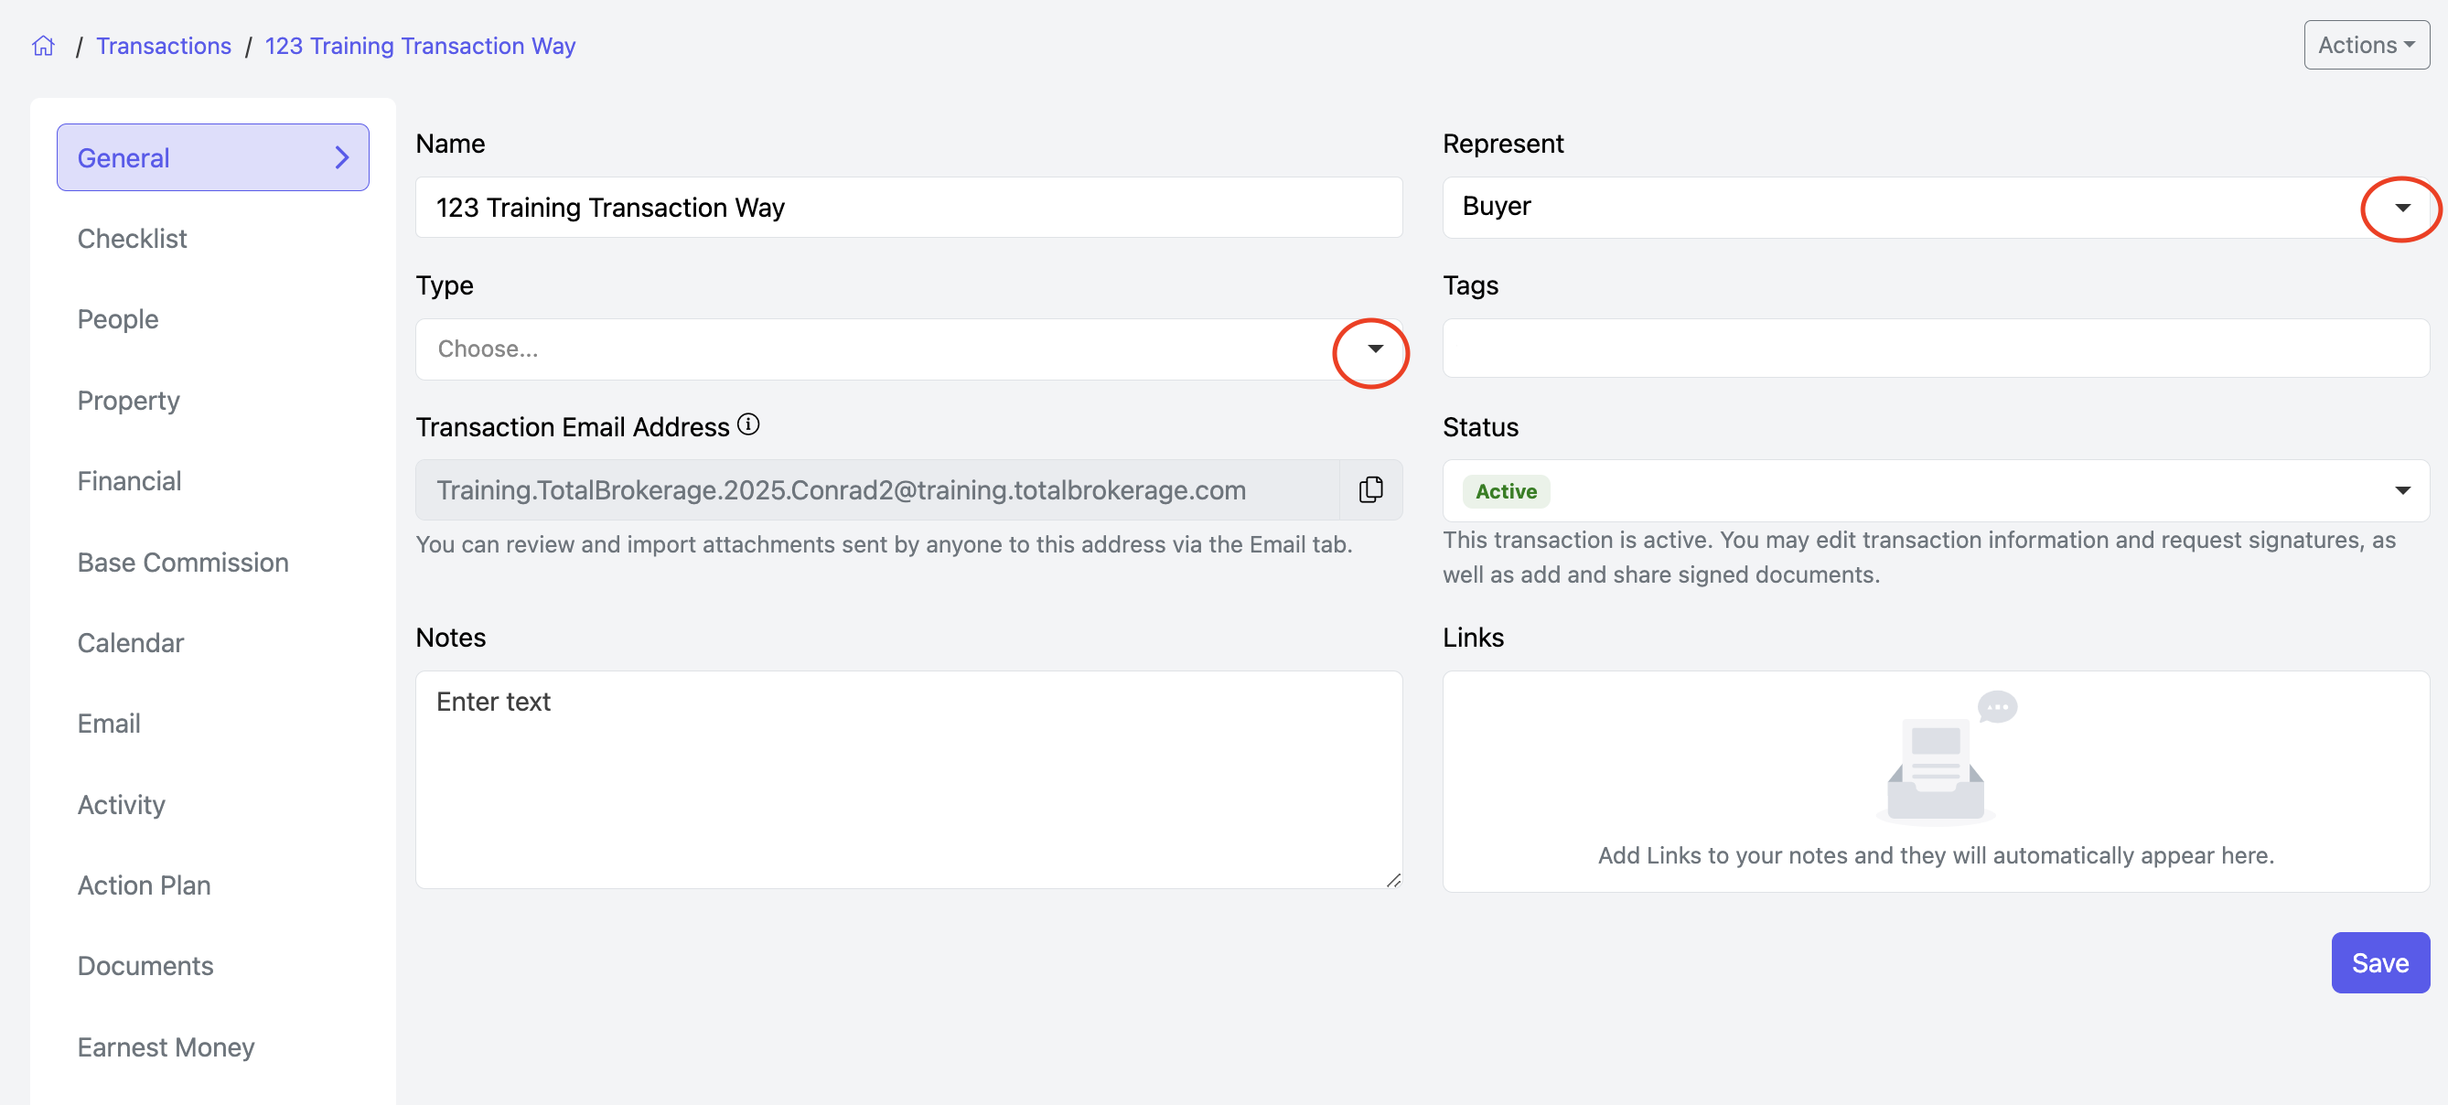
Task: Click the info icon beside Transaction Email Address
Action: click(749, 424)
